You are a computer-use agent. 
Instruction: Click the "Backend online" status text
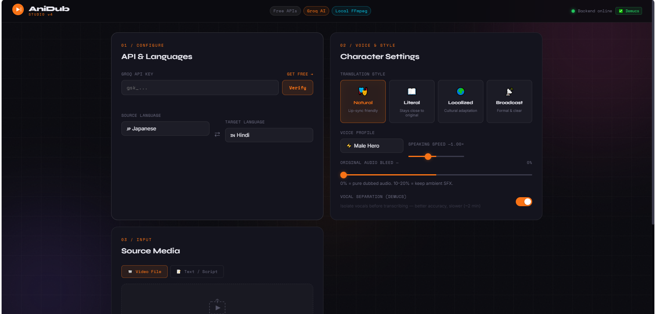coord(595,11)
